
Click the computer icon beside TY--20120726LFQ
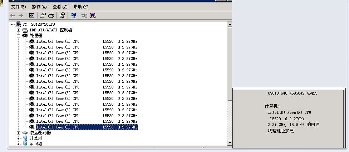[19, 24]
